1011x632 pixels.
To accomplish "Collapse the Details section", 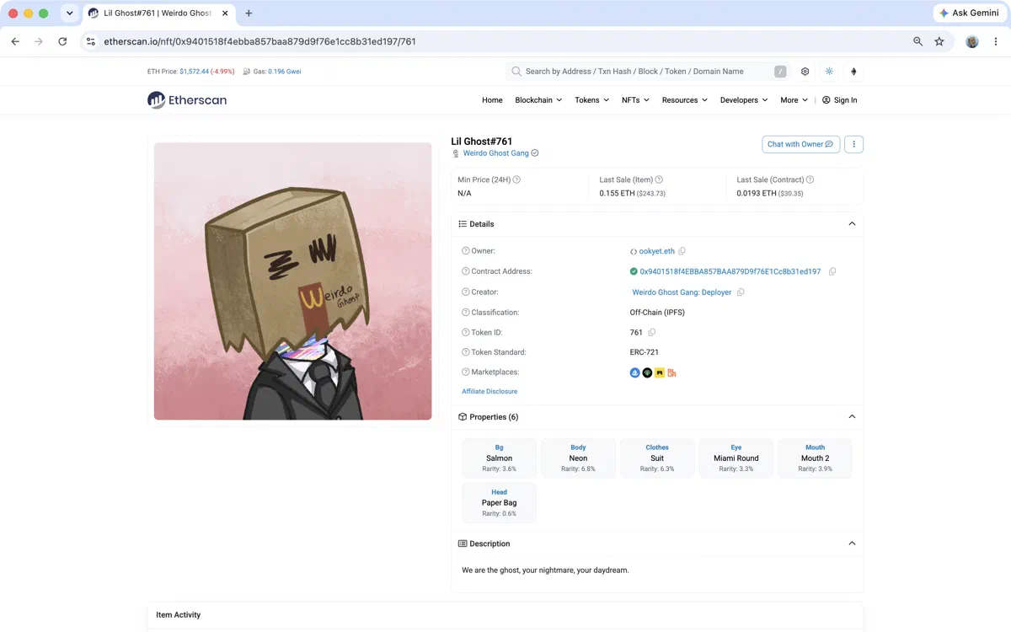I will (x=852, y=224).
